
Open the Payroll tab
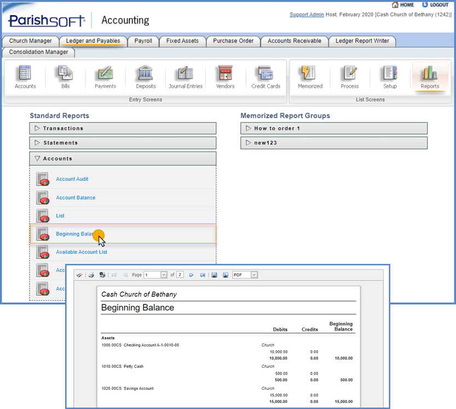tap(143, 41)
